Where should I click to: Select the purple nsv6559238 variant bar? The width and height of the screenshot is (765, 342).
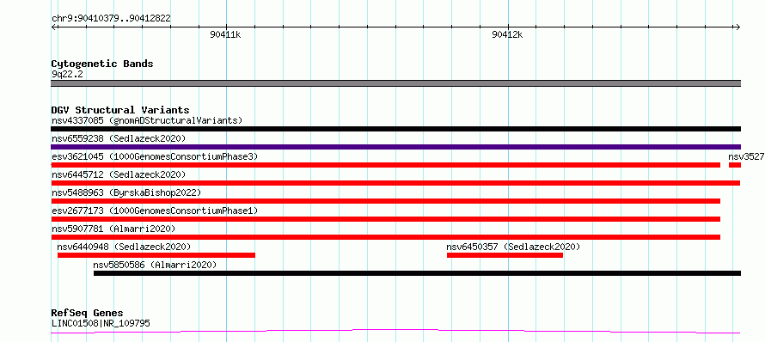[x=395, y=147]
